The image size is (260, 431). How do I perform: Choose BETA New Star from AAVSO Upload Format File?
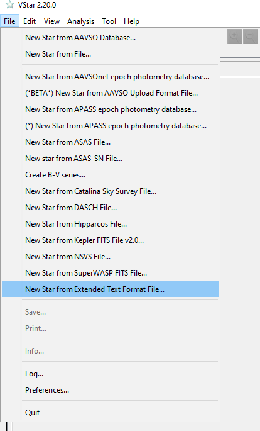point(110,93)
